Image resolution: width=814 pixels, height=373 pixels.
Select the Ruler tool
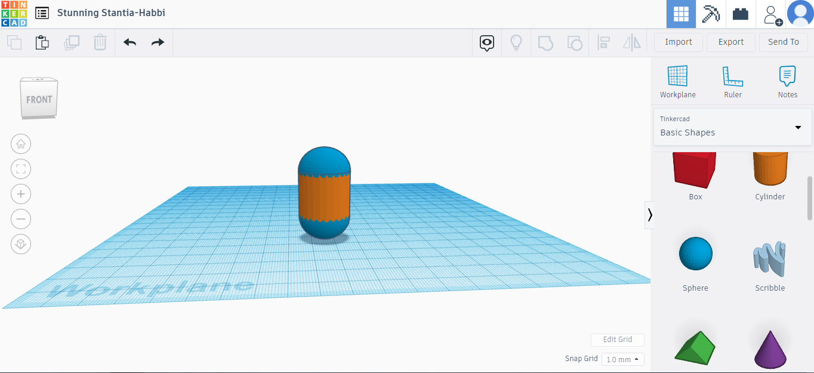click(733, 82)
